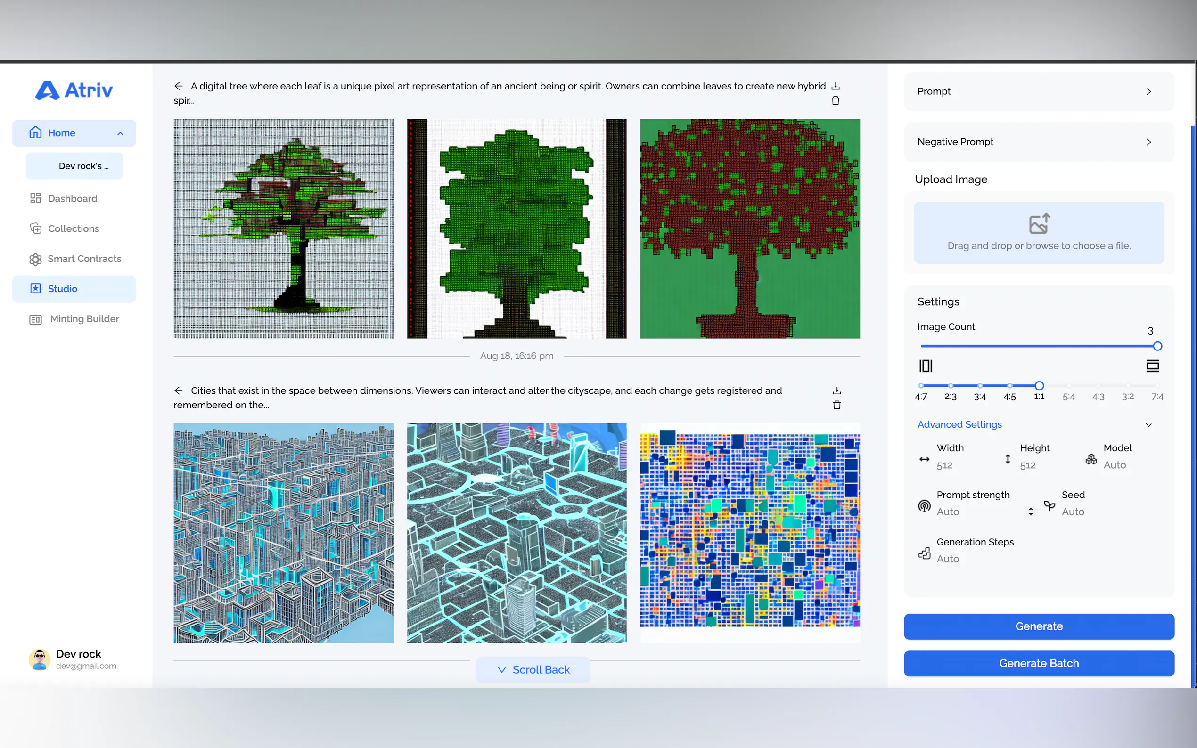Open the Minting Builder menu item

tap(84, 319)
